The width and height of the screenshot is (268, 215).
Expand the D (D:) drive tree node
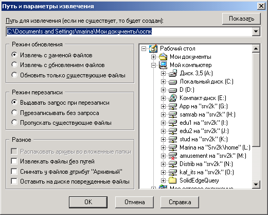pos(163,90)
